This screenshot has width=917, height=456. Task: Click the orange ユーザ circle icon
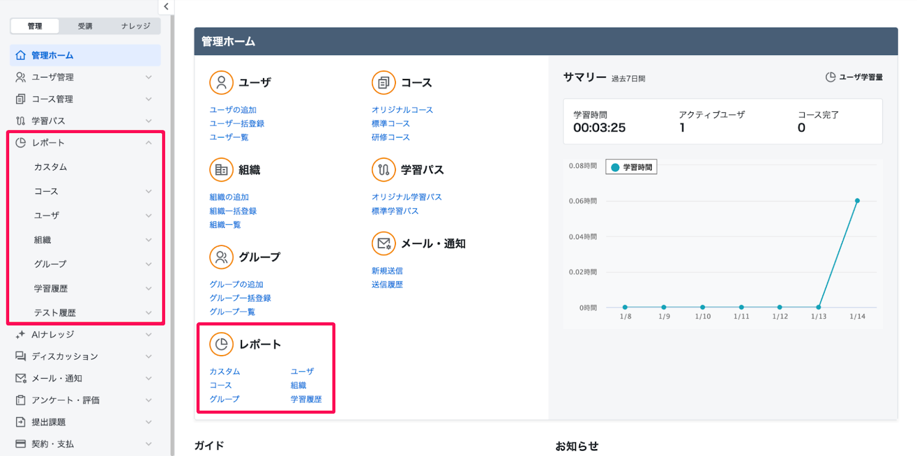coord(221,83)
